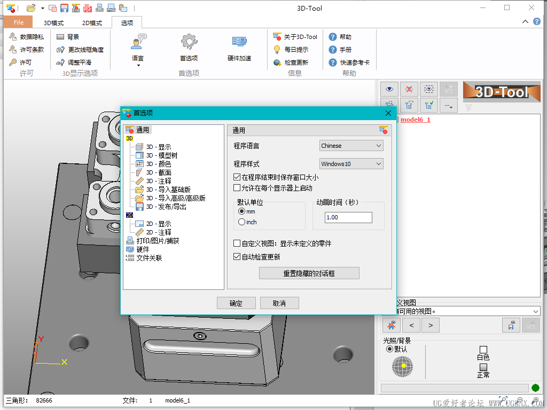Select the 选项 ribbon tab
Screen dimensions: 547x410
[x=127, y=23]
